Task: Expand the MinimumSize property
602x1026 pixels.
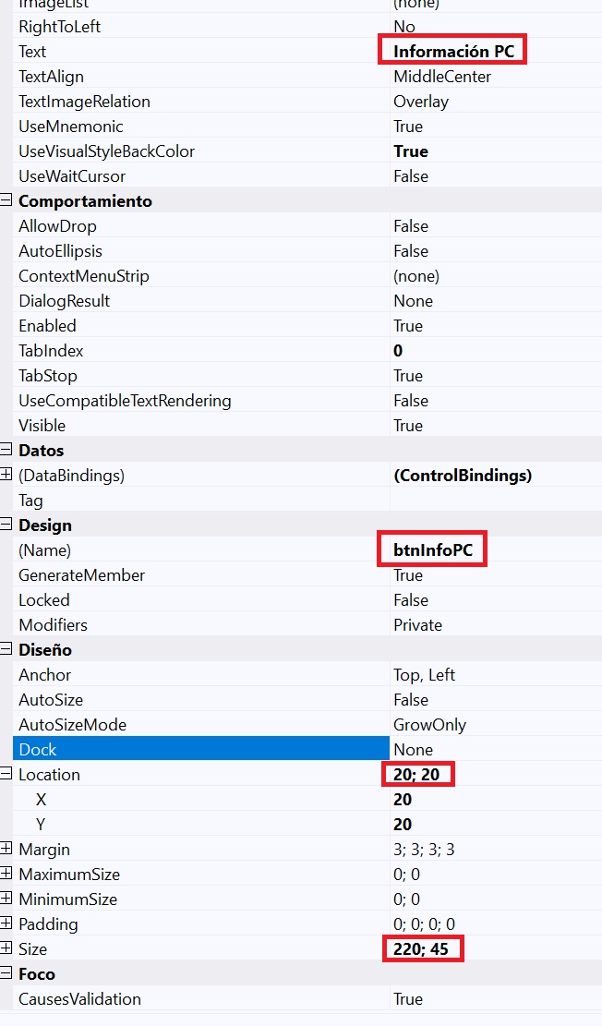Action: point(6,899)
